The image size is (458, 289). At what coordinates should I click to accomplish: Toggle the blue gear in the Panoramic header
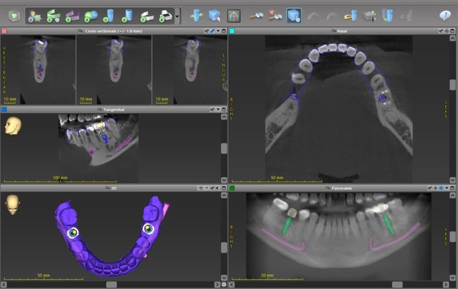pos(441,188)
